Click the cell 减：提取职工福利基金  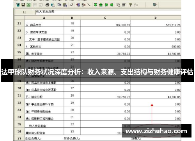pyautogui.click(x=44, y=117)
